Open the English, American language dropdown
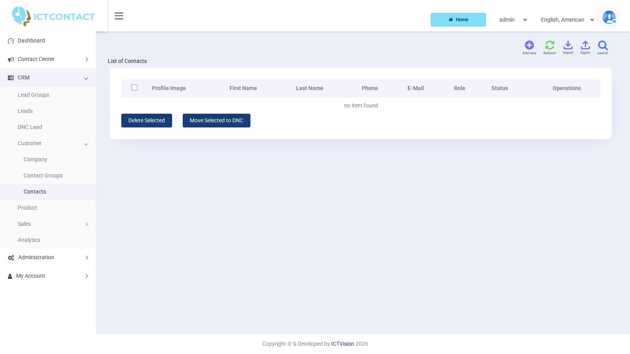 [x=567, y=20]
